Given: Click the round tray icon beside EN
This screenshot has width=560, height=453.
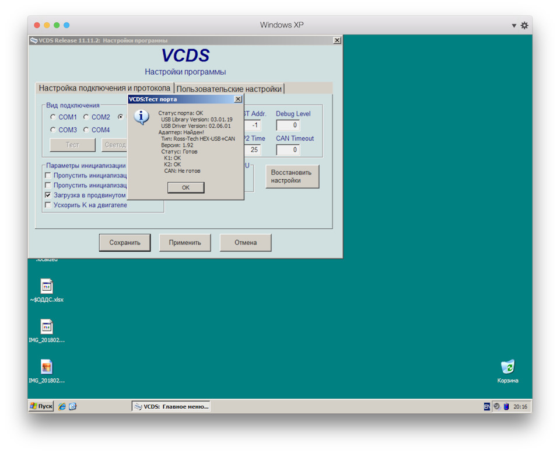Looking at the screenshot, I should (x=496, y=406).
